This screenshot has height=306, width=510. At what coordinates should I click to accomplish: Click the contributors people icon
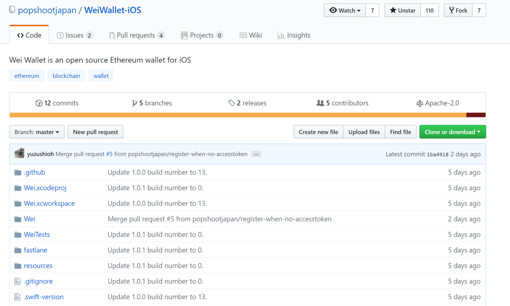click(x=321, y=103)
